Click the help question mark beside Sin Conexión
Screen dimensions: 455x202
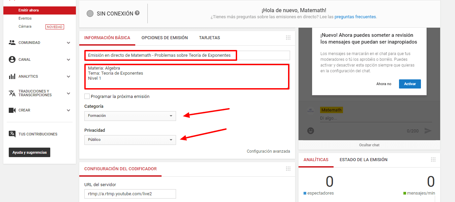tap(137, 13)
